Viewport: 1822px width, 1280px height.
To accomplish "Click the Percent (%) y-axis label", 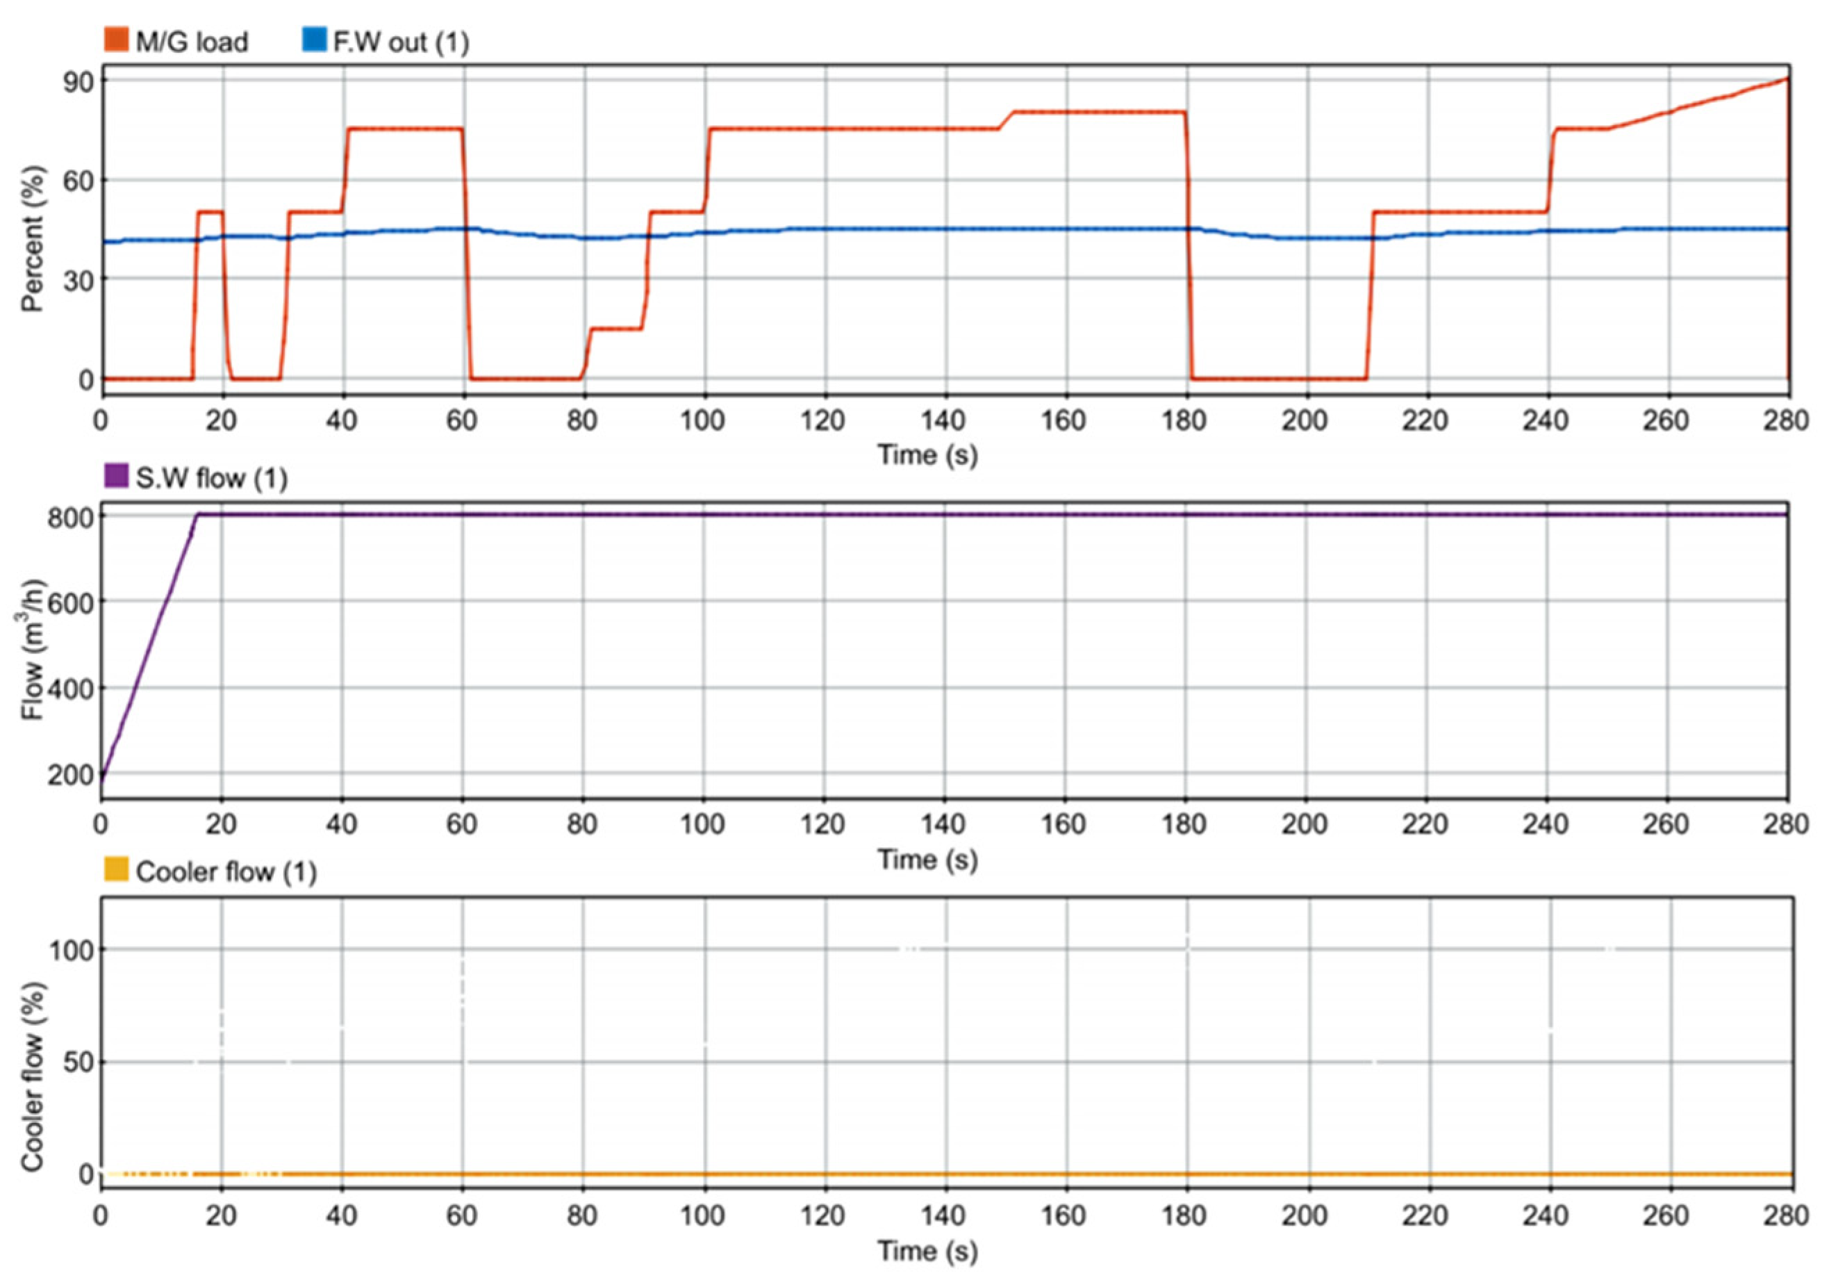I will pyautogui.click(x=32, y=238).
